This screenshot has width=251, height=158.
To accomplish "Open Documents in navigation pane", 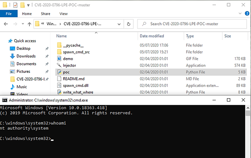I will pyautogui.click(x=26, y=64).
